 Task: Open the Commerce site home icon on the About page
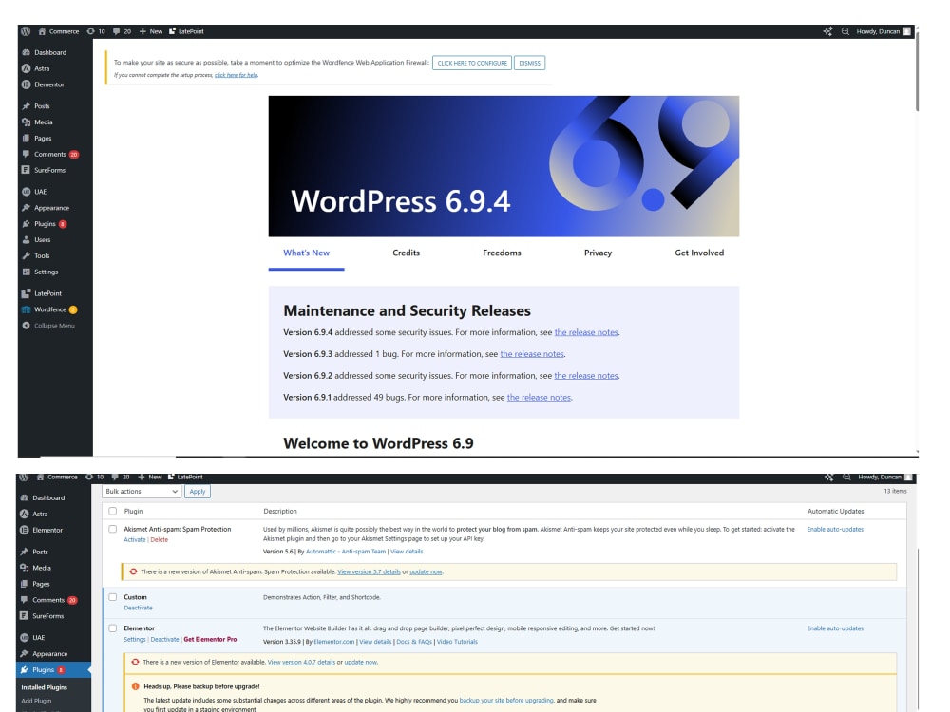[42, 31]
